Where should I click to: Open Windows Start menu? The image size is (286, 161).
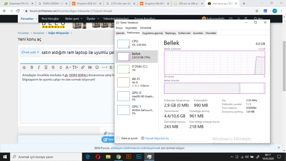(5, 157)
